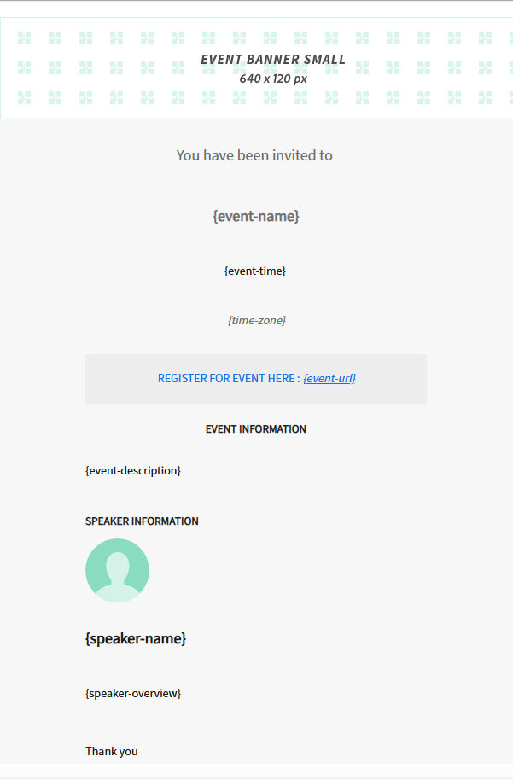
Task: Click the top-left pattern tile in banner
Action: 24,38
